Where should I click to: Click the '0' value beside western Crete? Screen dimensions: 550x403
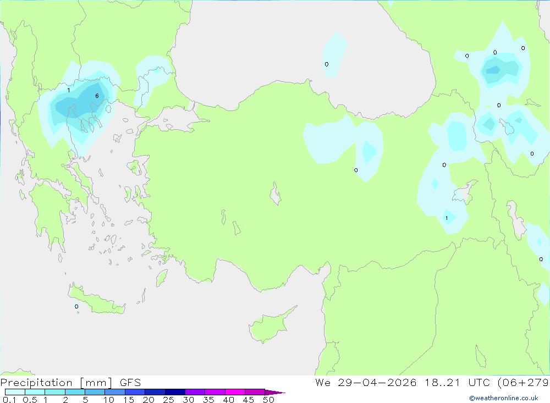pyautogui.click(x=76, y=307)
